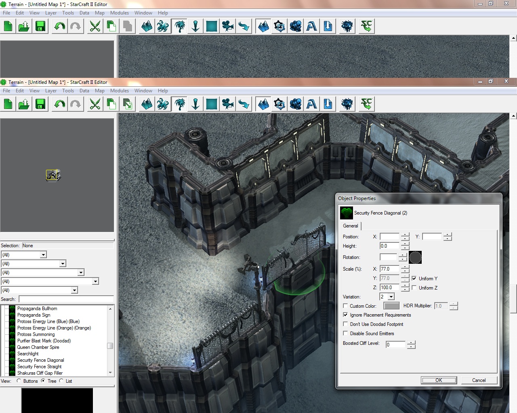Click the scissors Cut icon in lower toolbar
Screen dimensions: 517x413
pyautogui.click(x=95, y=104)
